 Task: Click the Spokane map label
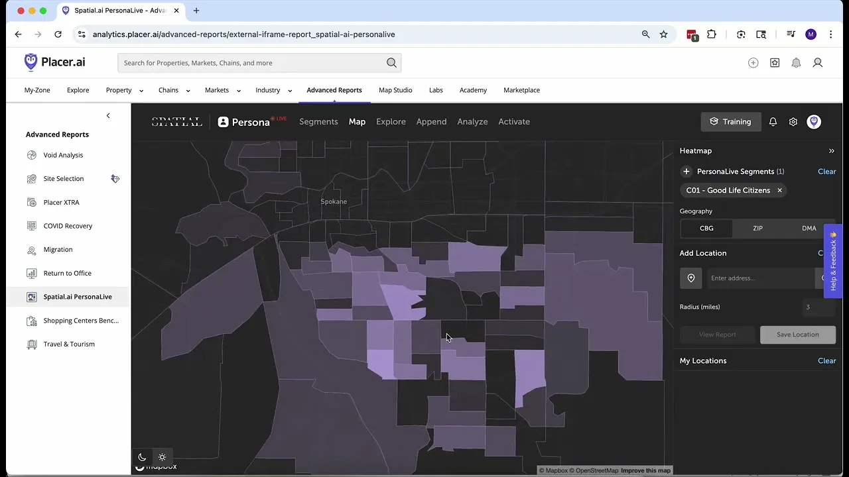point(334,201)
